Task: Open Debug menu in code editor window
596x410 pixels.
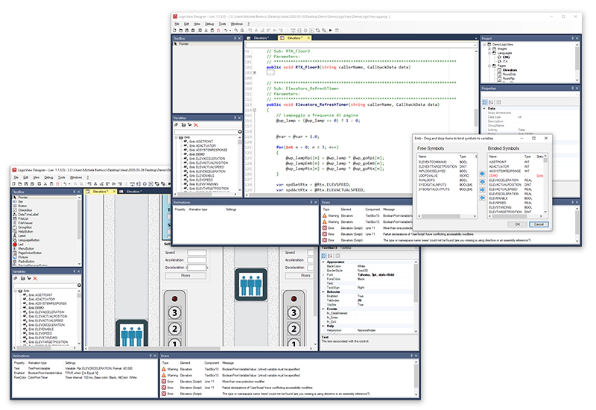Action: coord(209,24)
